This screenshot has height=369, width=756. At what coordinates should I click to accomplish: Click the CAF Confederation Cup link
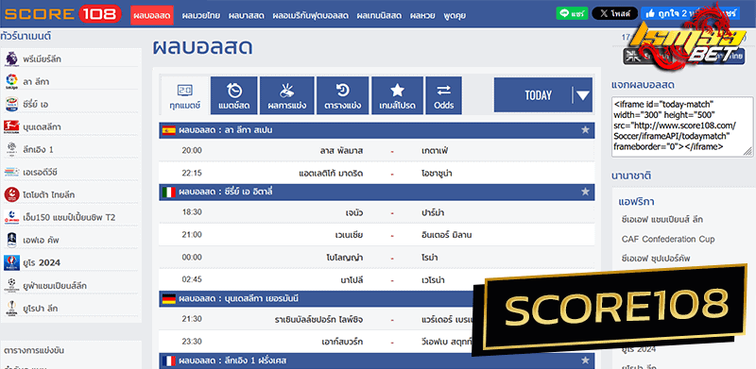pyautogui.click(x=668, y=239)
